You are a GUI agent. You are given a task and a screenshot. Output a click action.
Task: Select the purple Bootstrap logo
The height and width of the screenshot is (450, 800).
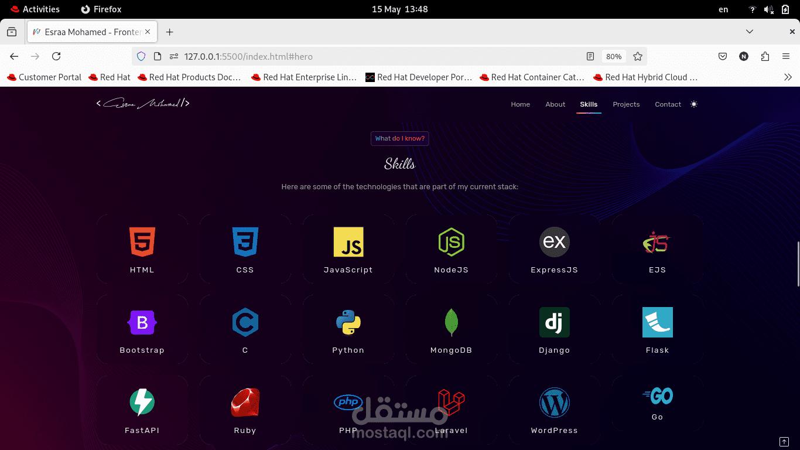click(x=142, y=322)
